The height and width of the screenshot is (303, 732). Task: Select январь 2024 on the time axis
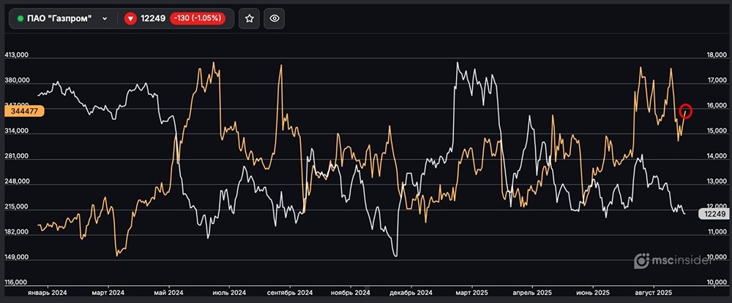click(47, 292)
